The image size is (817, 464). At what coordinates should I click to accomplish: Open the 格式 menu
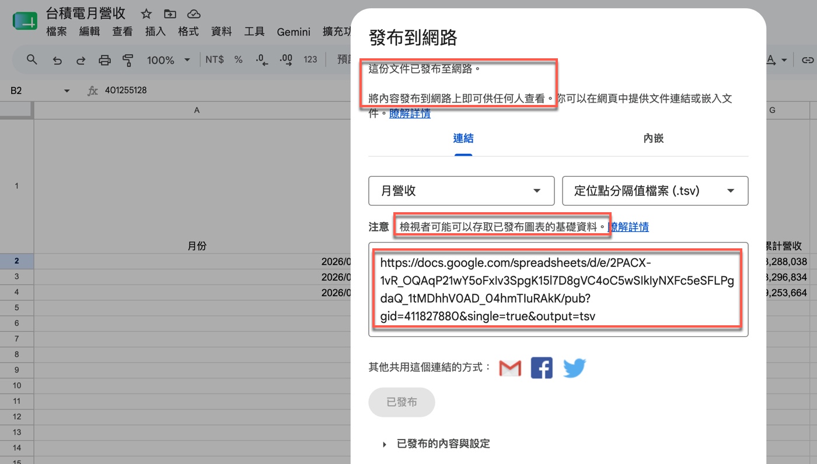point(188,31)
